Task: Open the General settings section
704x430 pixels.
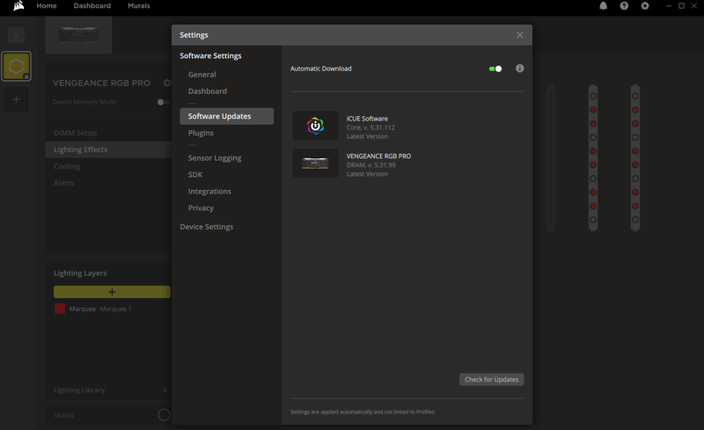Action: pos(202,75)
